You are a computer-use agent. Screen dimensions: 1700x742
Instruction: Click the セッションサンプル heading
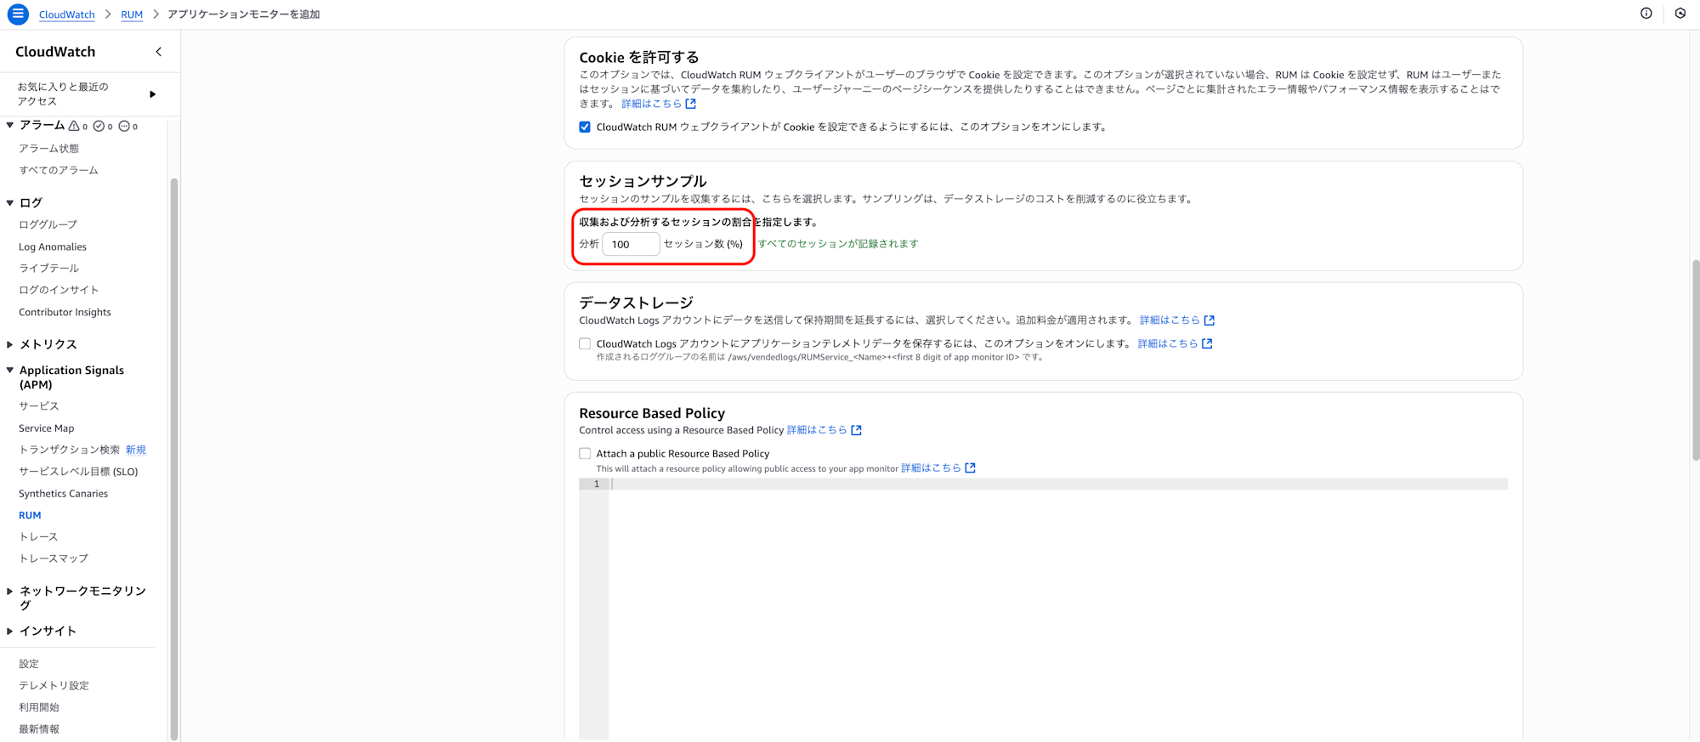643,181
